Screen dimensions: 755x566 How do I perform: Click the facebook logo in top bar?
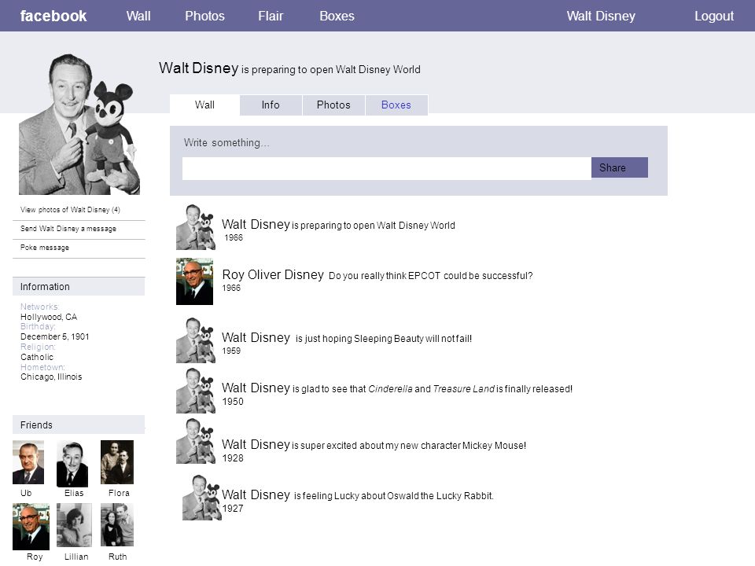(53, 16)
